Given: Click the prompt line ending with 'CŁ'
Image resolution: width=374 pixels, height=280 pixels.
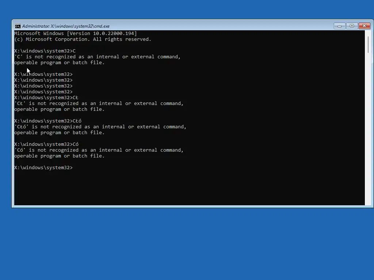Looking at the screenshot, I should coord(46,98).
